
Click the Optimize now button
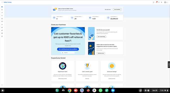tap(101, 53)
